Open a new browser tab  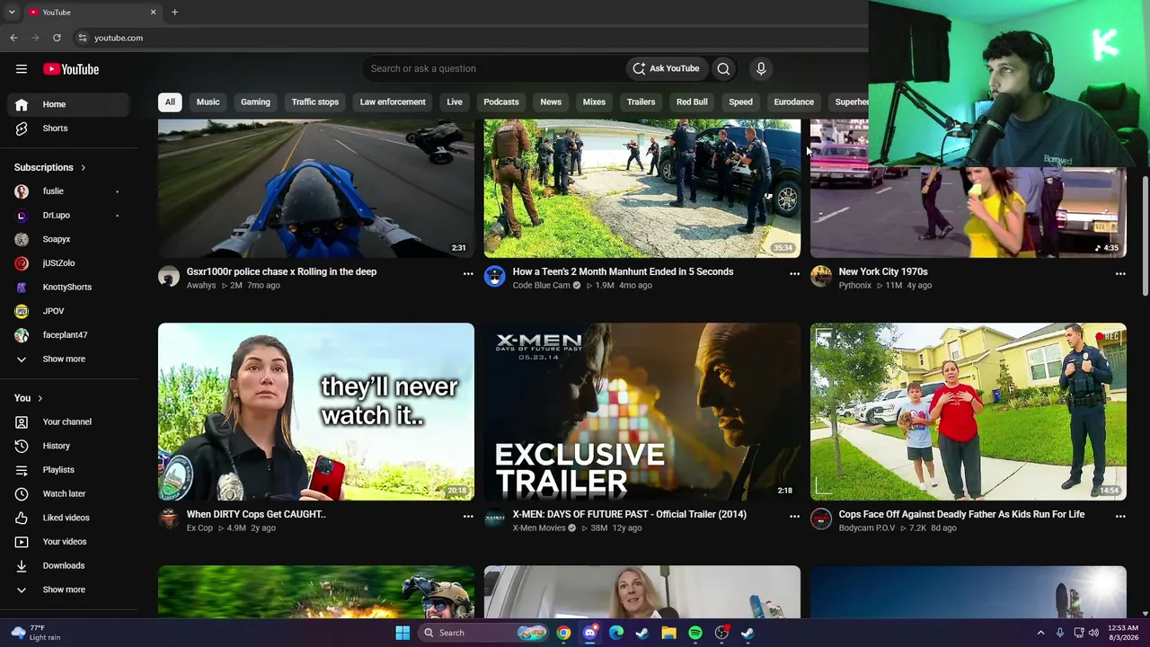pos(174,12)
